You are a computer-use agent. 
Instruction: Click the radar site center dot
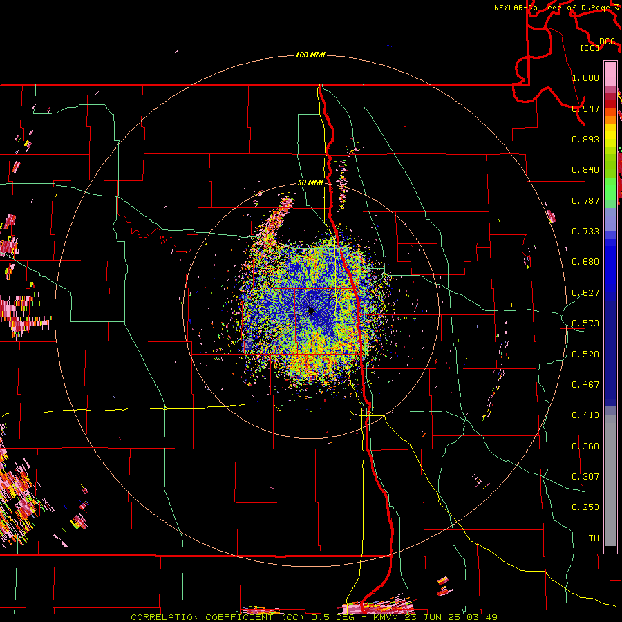311,310
